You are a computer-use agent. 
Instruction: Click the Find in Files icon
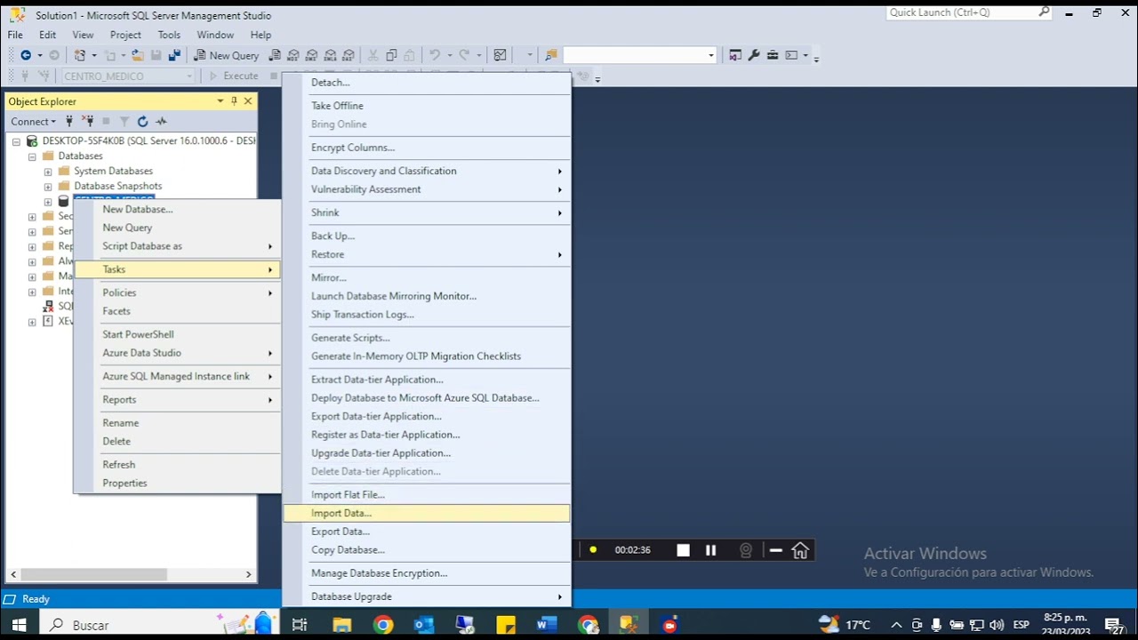551,55
